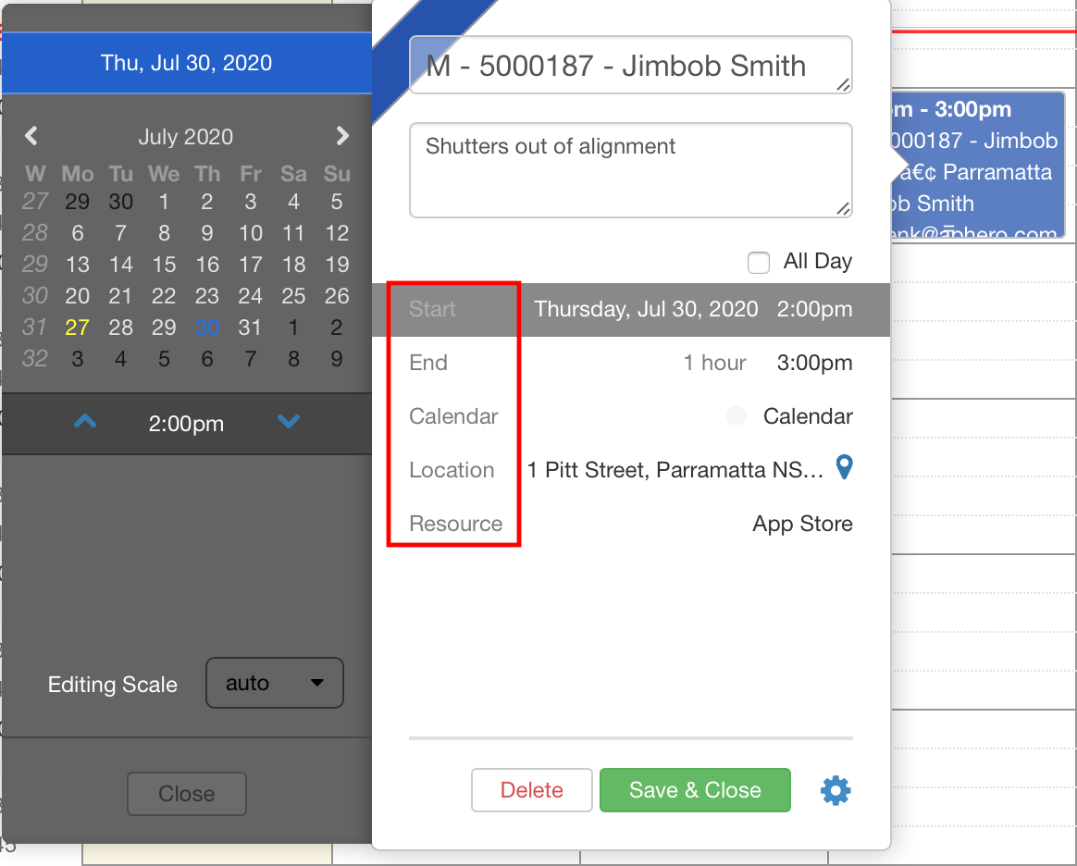Screen dimensions: 1077x866
Task: Select July 31 in the calendar
Action: [250, 327]
